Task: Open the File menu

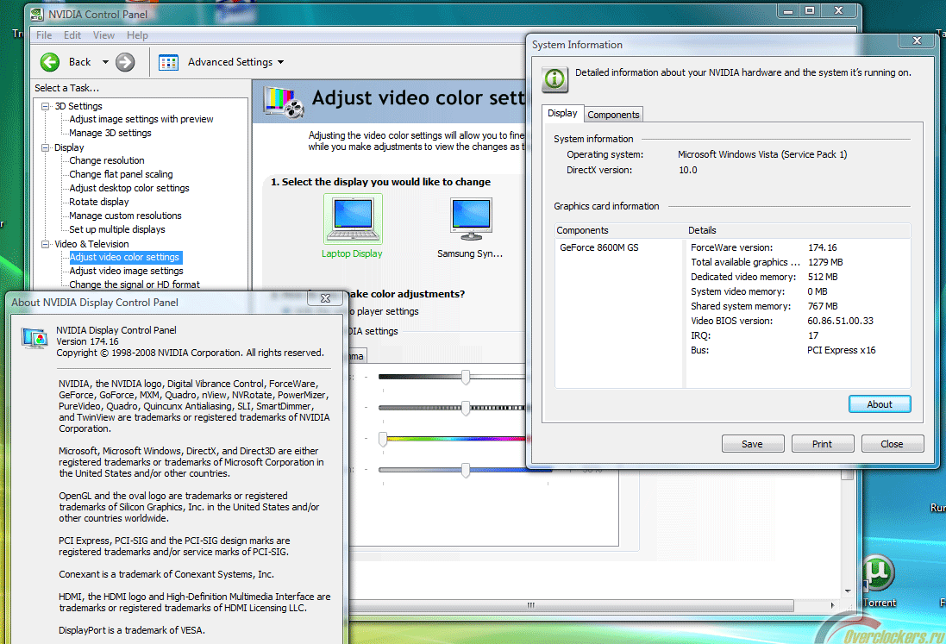Action: [44, 35]
